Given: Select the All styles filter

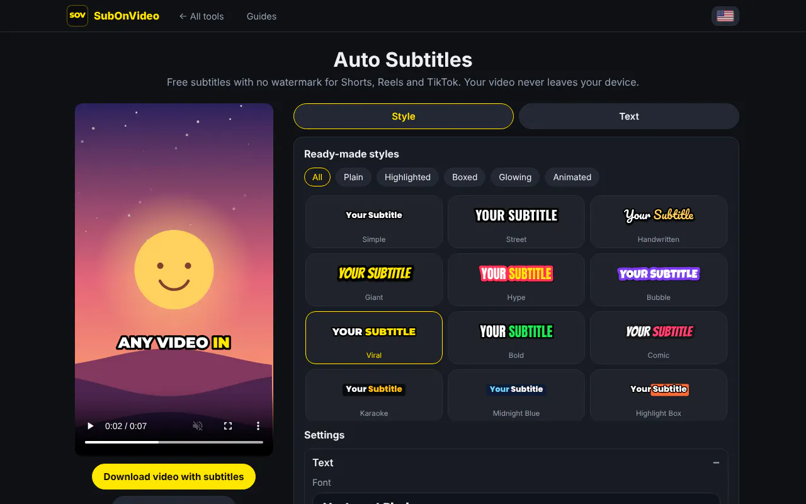Looking at the screenshot, I should coord(317,177).
